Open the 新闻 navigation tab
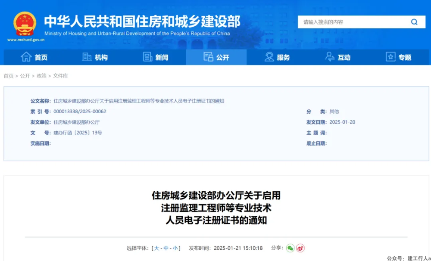Screen dimensions: 431x261 tap(156, 57)
